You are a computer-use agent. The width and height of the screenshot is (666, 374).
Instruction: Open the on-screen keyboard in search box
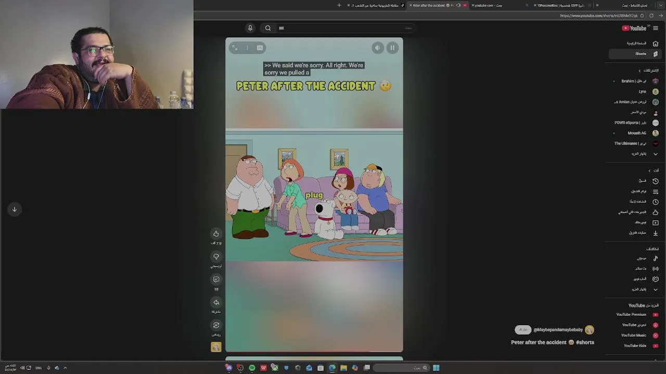pos(281,28)
